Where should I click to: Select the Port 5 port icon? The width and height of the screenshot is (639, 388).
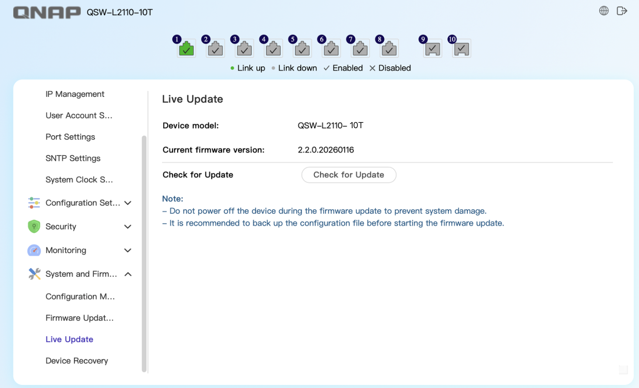click(302, 49)
